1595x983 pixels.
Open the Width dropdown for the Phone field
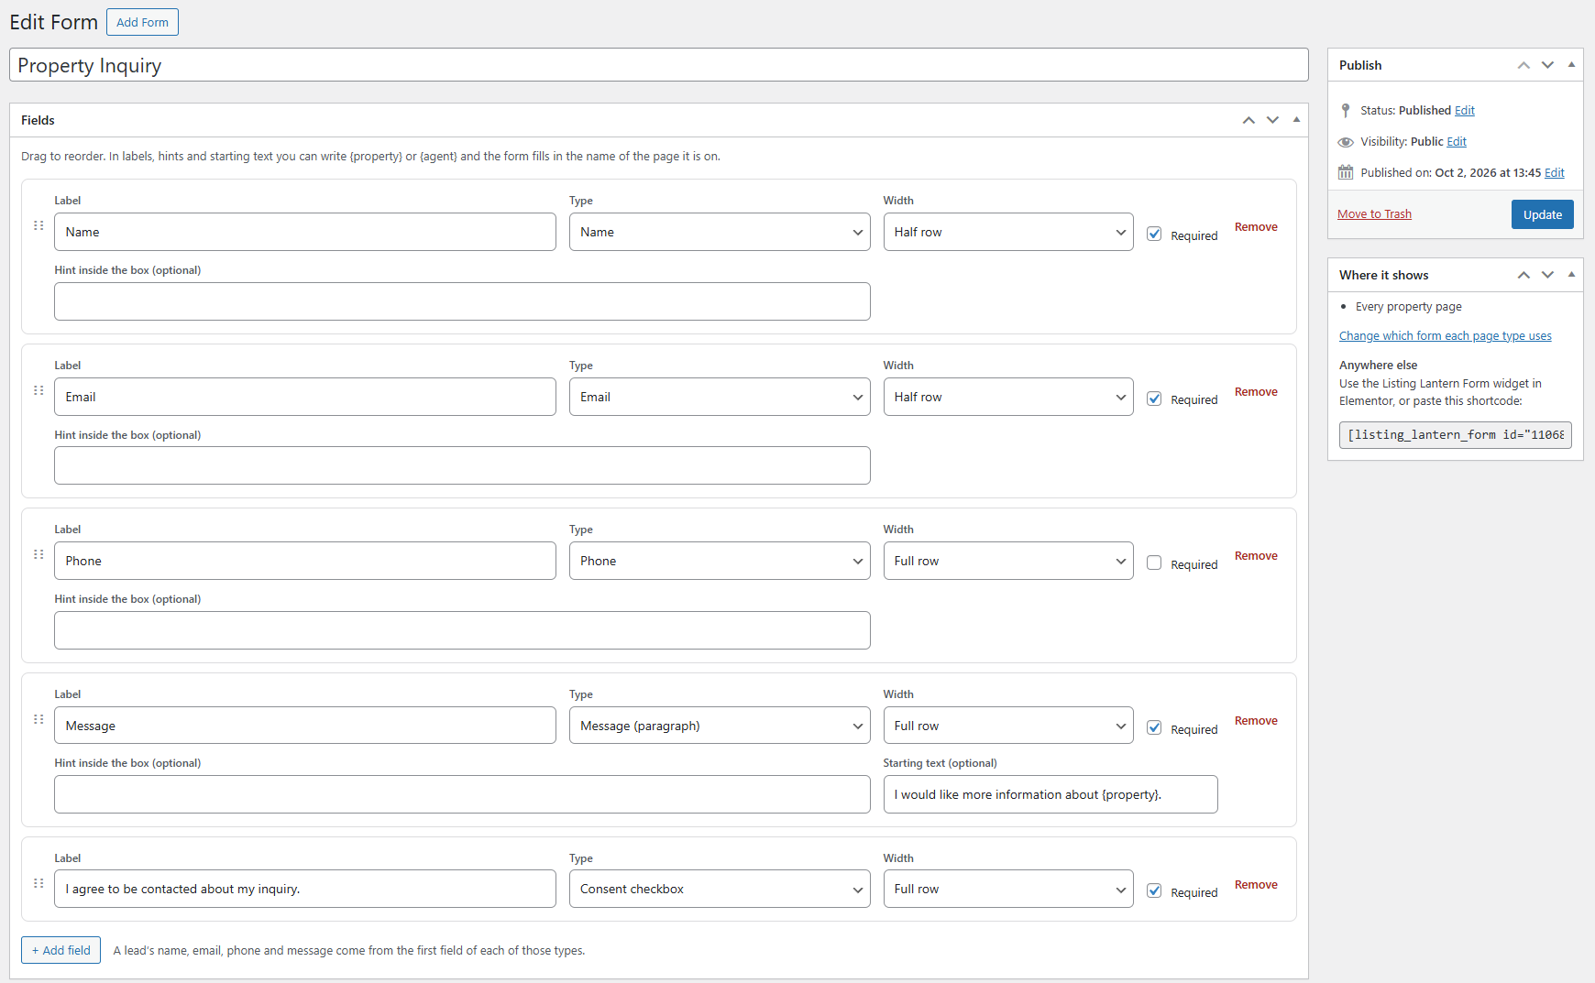click(x=1008, y=561)
